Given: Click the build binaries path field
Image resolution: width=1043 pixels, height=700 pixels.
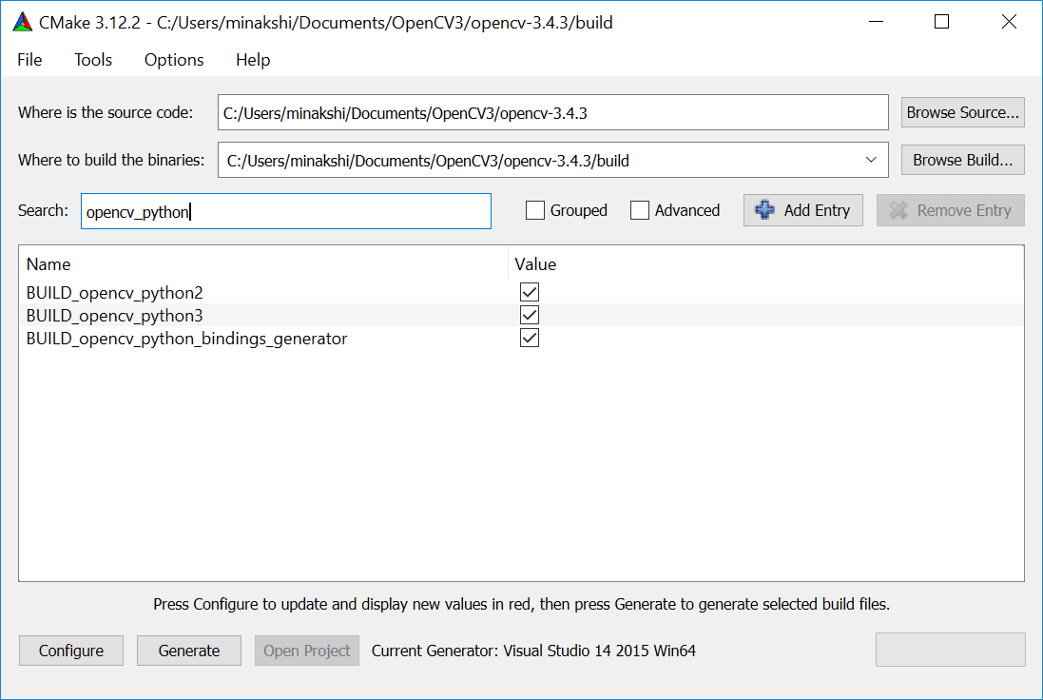Looking at the screenshot, I should (x=552, y=160).
